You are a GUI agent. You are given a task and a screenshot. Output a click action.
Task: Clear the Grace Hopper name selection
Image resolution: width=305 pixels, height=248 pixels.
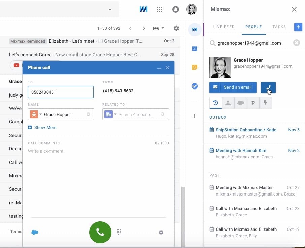[x=88, y=114]
